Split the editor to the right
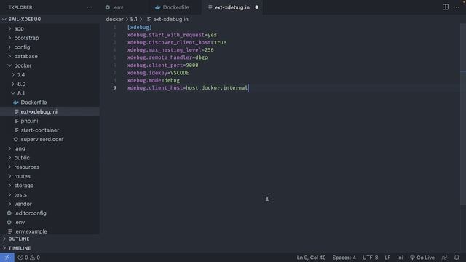Viewport: 466px width, 262px height. 445,7
